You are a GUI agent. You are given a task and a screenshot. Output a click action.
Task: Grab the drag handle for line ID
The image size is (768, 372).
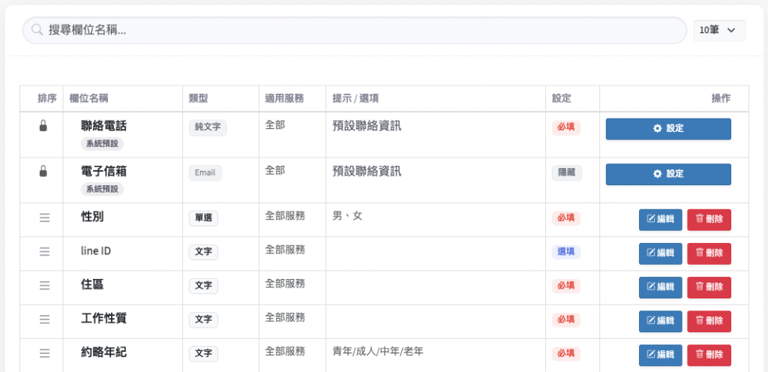click(44, 251)
